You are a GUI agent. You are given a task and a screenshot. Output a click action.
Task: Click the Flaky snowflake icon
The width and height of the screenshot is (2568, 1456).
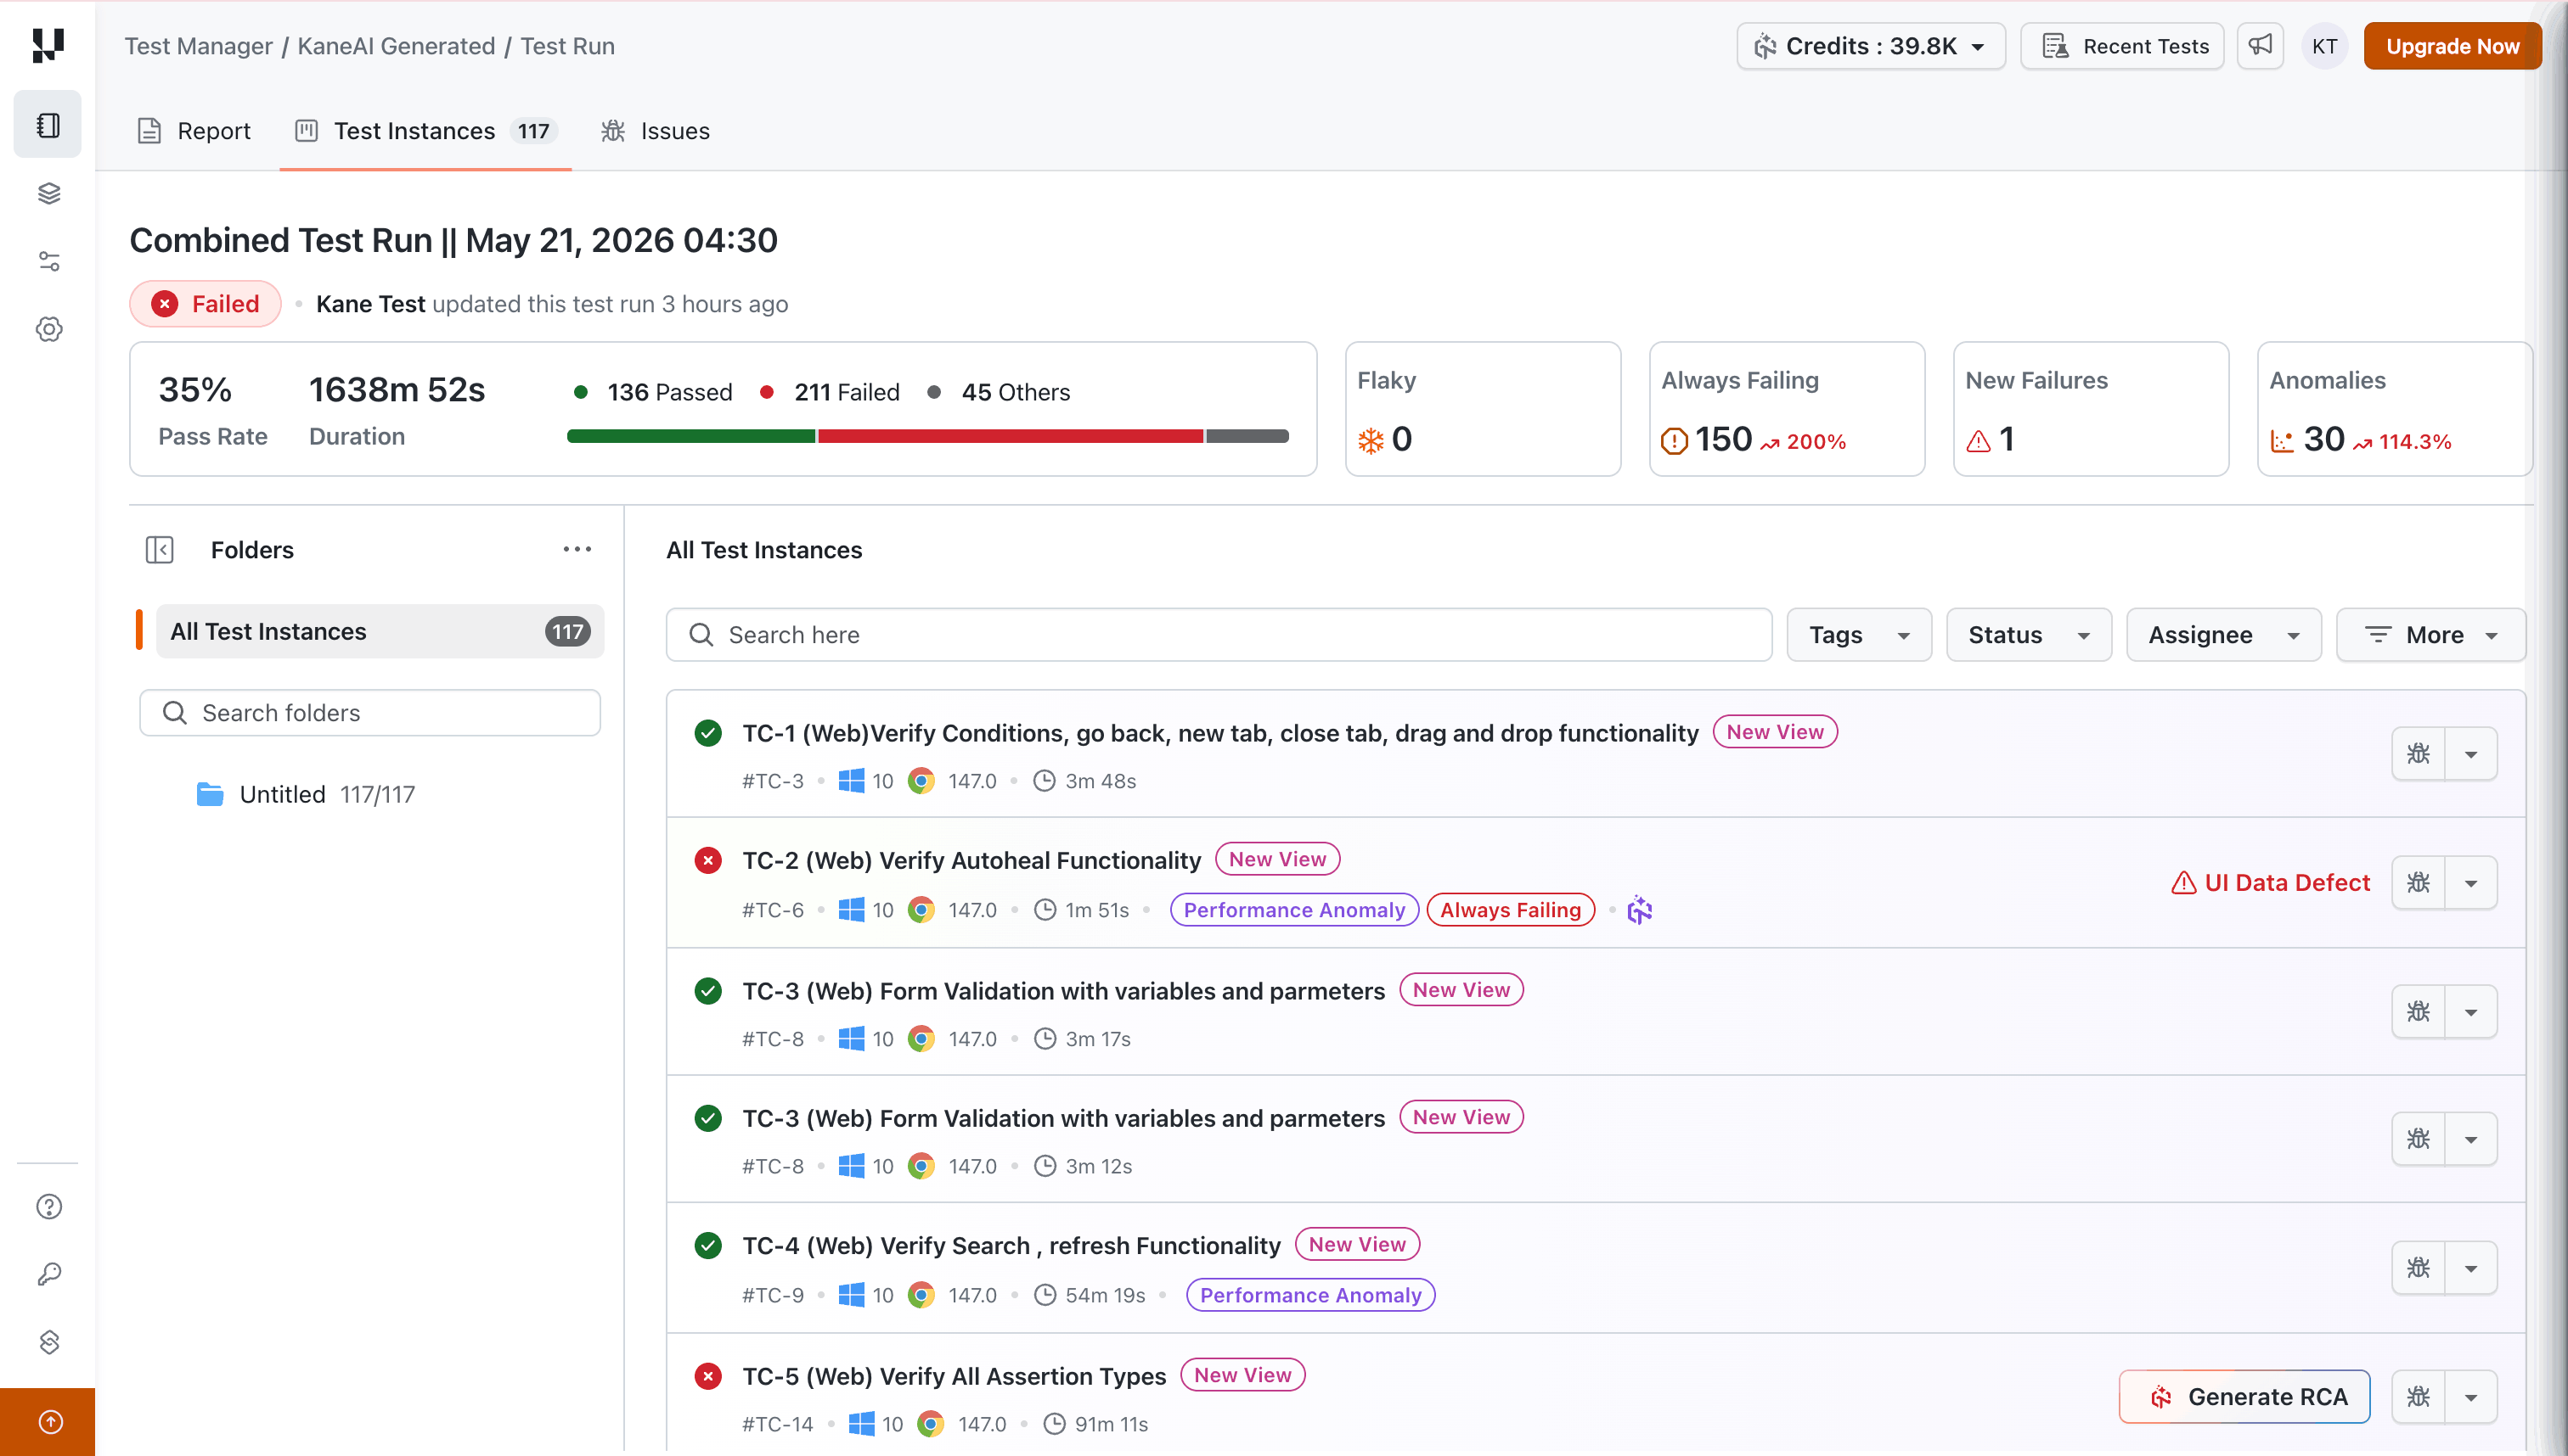tap(1370, 440)
